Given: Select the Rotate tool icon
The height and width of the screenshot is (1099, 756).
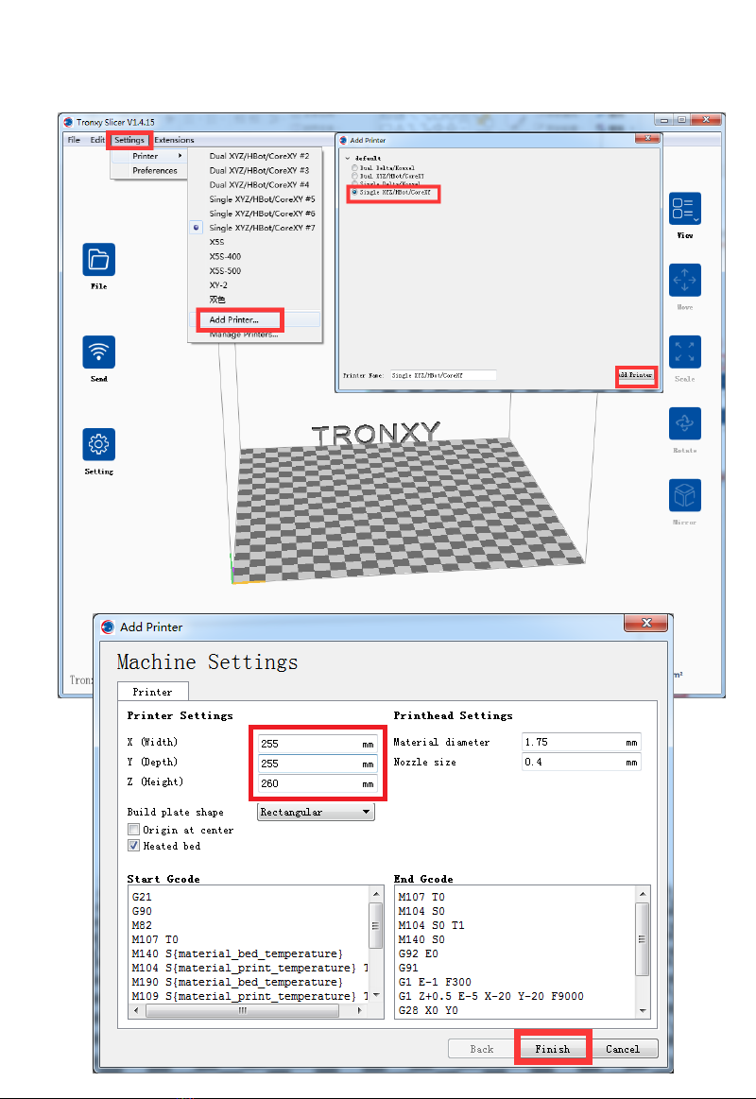Looking at the screenshot, I should (x=684, y=424).
